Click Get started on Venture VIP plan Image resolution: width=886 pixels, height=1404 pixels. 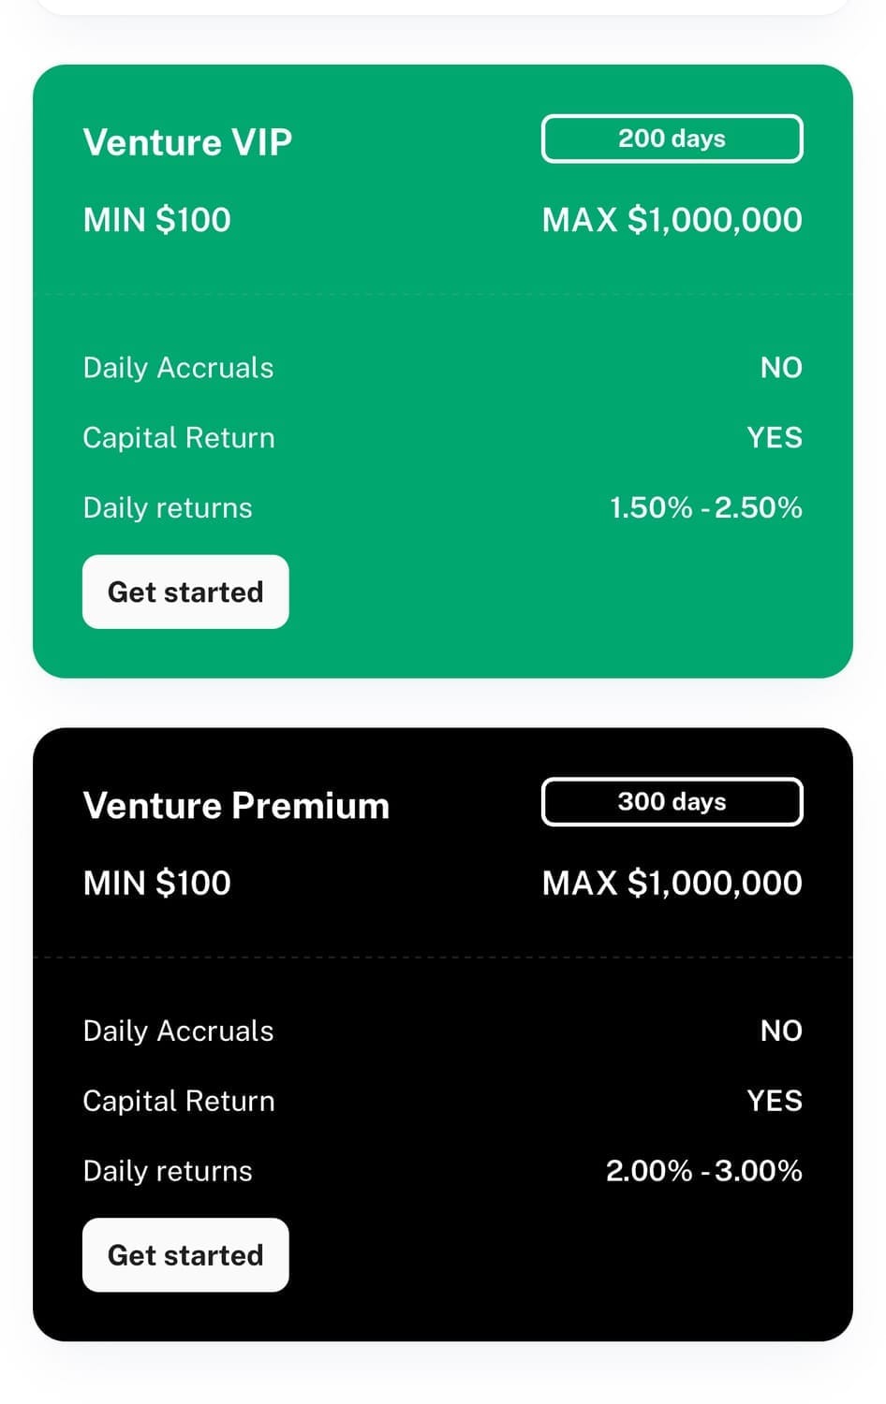click(x=185, y=592)
